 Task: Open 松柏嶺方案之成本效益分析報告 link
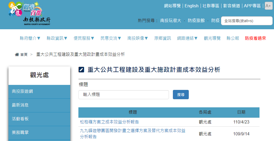click(109, 122)
